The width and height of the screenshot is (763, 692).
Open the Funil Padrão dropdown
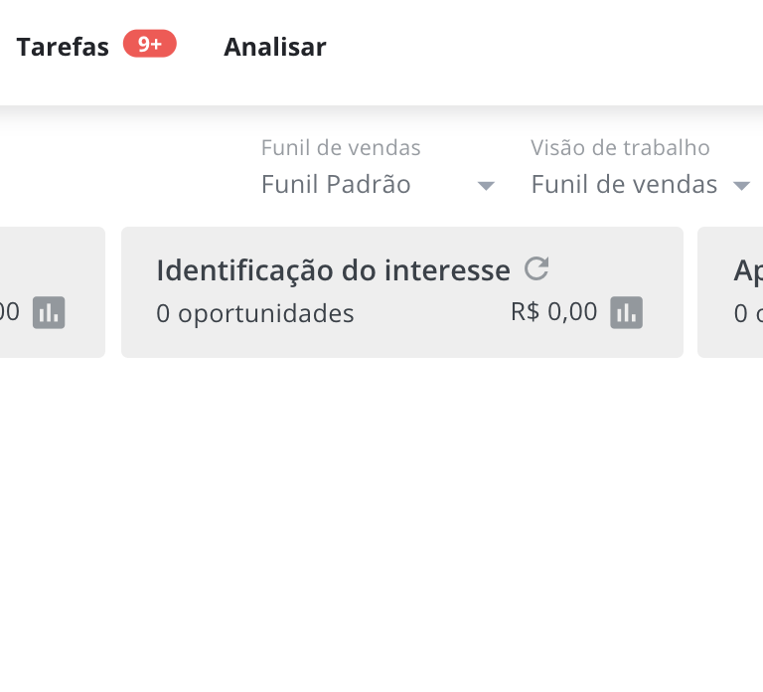[x=336, y=184]
